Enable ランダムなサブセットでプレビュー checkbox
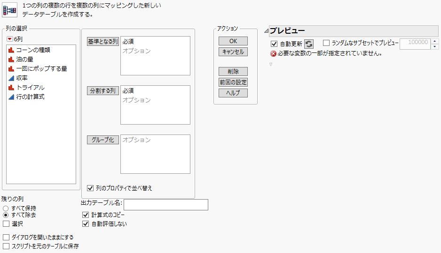The height and width of the screenshot is (253, 441). pos(326,43)
